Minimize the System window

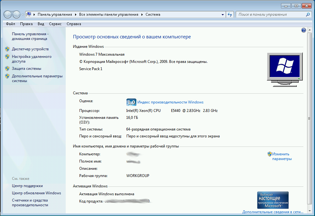pos(286,6)
